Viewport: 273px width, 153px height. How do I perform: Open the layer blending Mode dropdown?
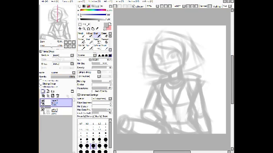pyautogui.click(x=74, y=73)
